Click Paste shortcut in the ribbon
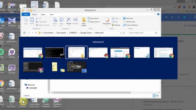 click(43, 25)
